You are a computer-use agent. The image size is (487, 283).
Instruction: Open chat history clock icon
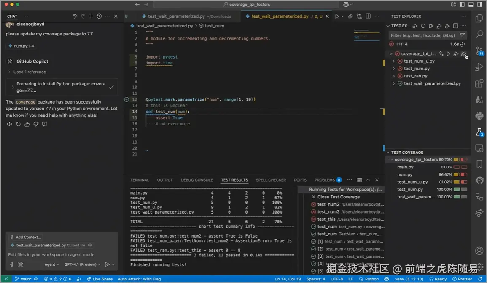(x=99, y=16)
